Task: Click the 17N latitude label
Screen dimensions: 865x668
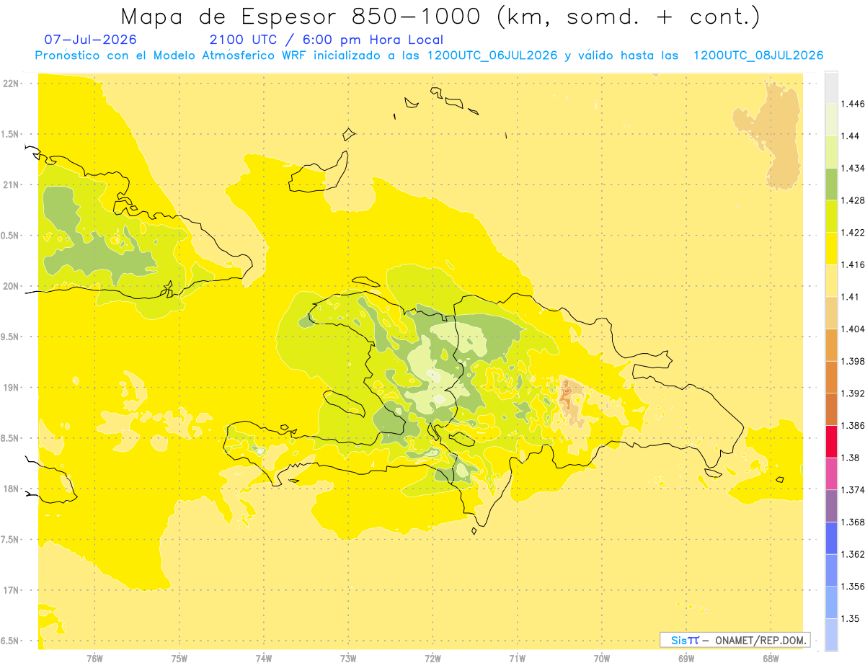Action: tap(12, 590)
